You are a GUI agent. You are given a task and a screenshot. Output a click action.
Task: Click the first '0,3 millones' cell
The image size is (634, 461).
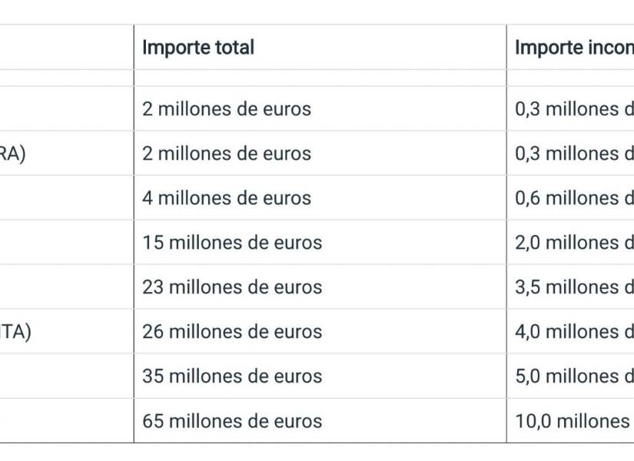pyautogui.click(x=573, y=109)
